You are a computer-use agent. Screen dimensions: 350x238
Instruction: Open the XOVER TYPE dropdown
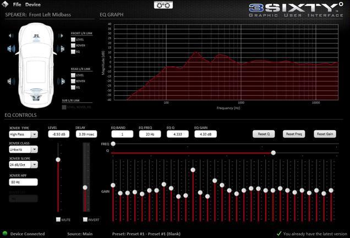click(x=34, y=134)
